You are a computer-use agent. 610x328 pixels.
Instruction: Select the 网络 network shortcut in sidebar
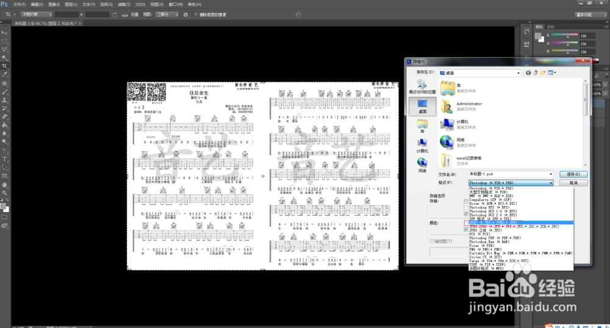click(x=422, y=166)
